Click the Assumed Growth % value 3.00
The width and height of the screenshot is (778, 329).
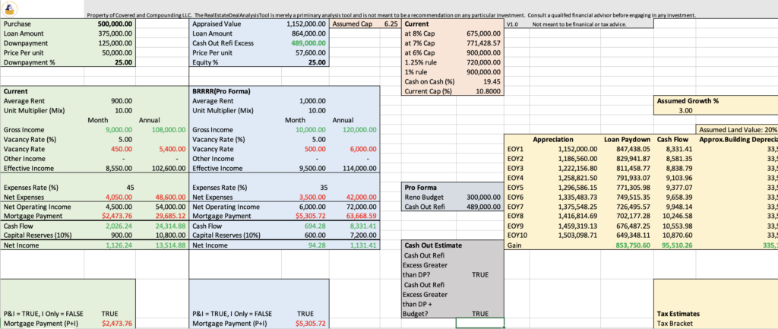[x=686, y=111]
